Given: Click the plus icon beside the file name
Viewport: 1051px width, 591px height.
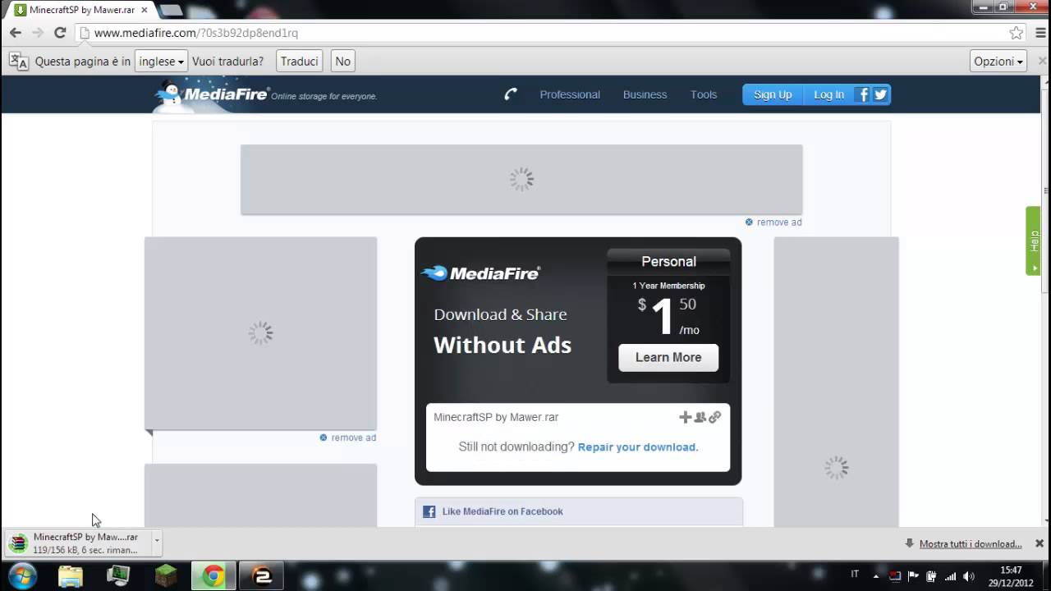Looking at the screenshot, I should (685, 417).
